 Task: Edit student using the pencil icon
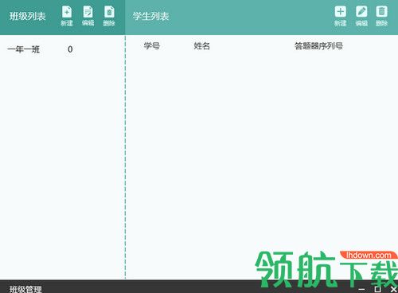(361, 16)
